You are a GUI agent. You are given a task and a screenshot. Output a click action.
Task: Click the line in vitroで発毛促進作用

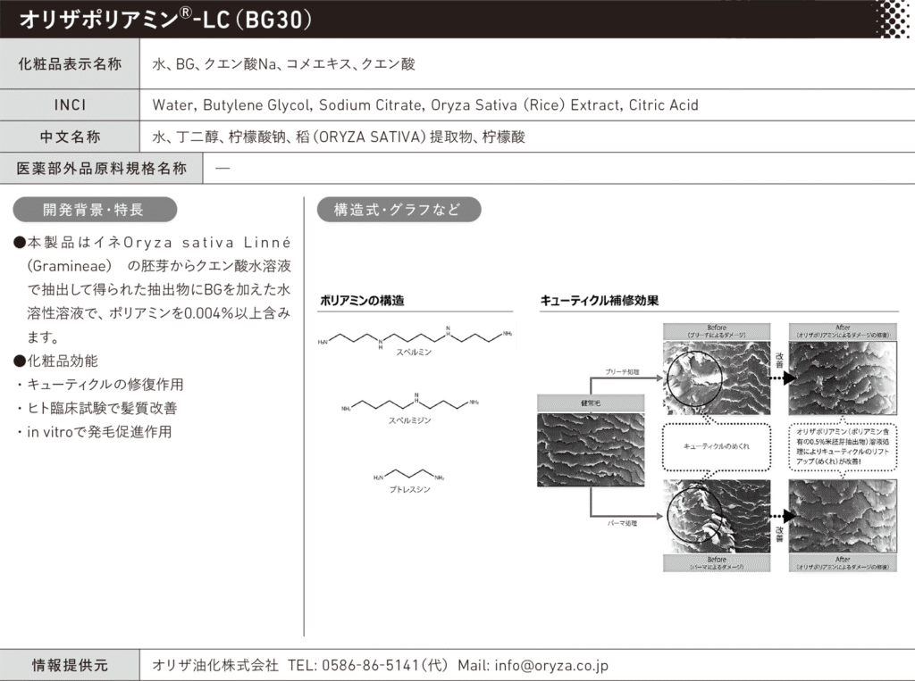[x=95, y=432]
